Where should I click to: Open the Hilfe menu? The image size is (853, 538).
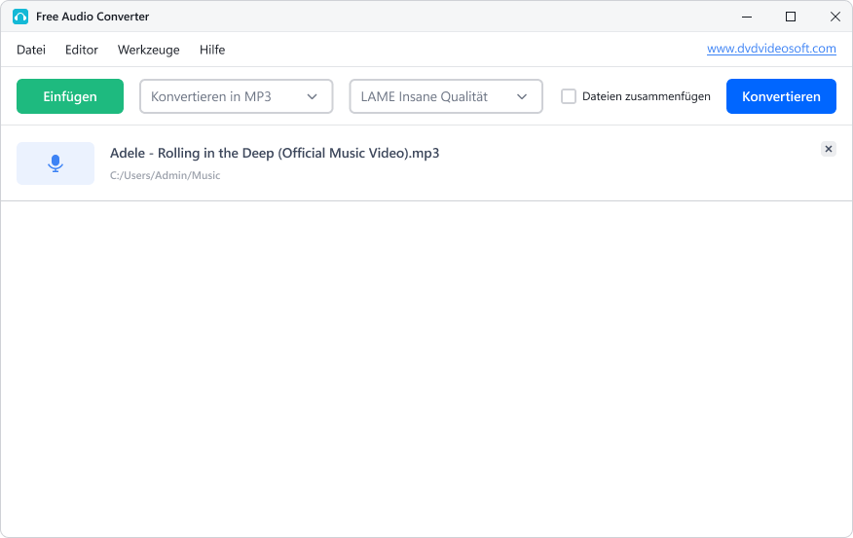click(212, 50)
